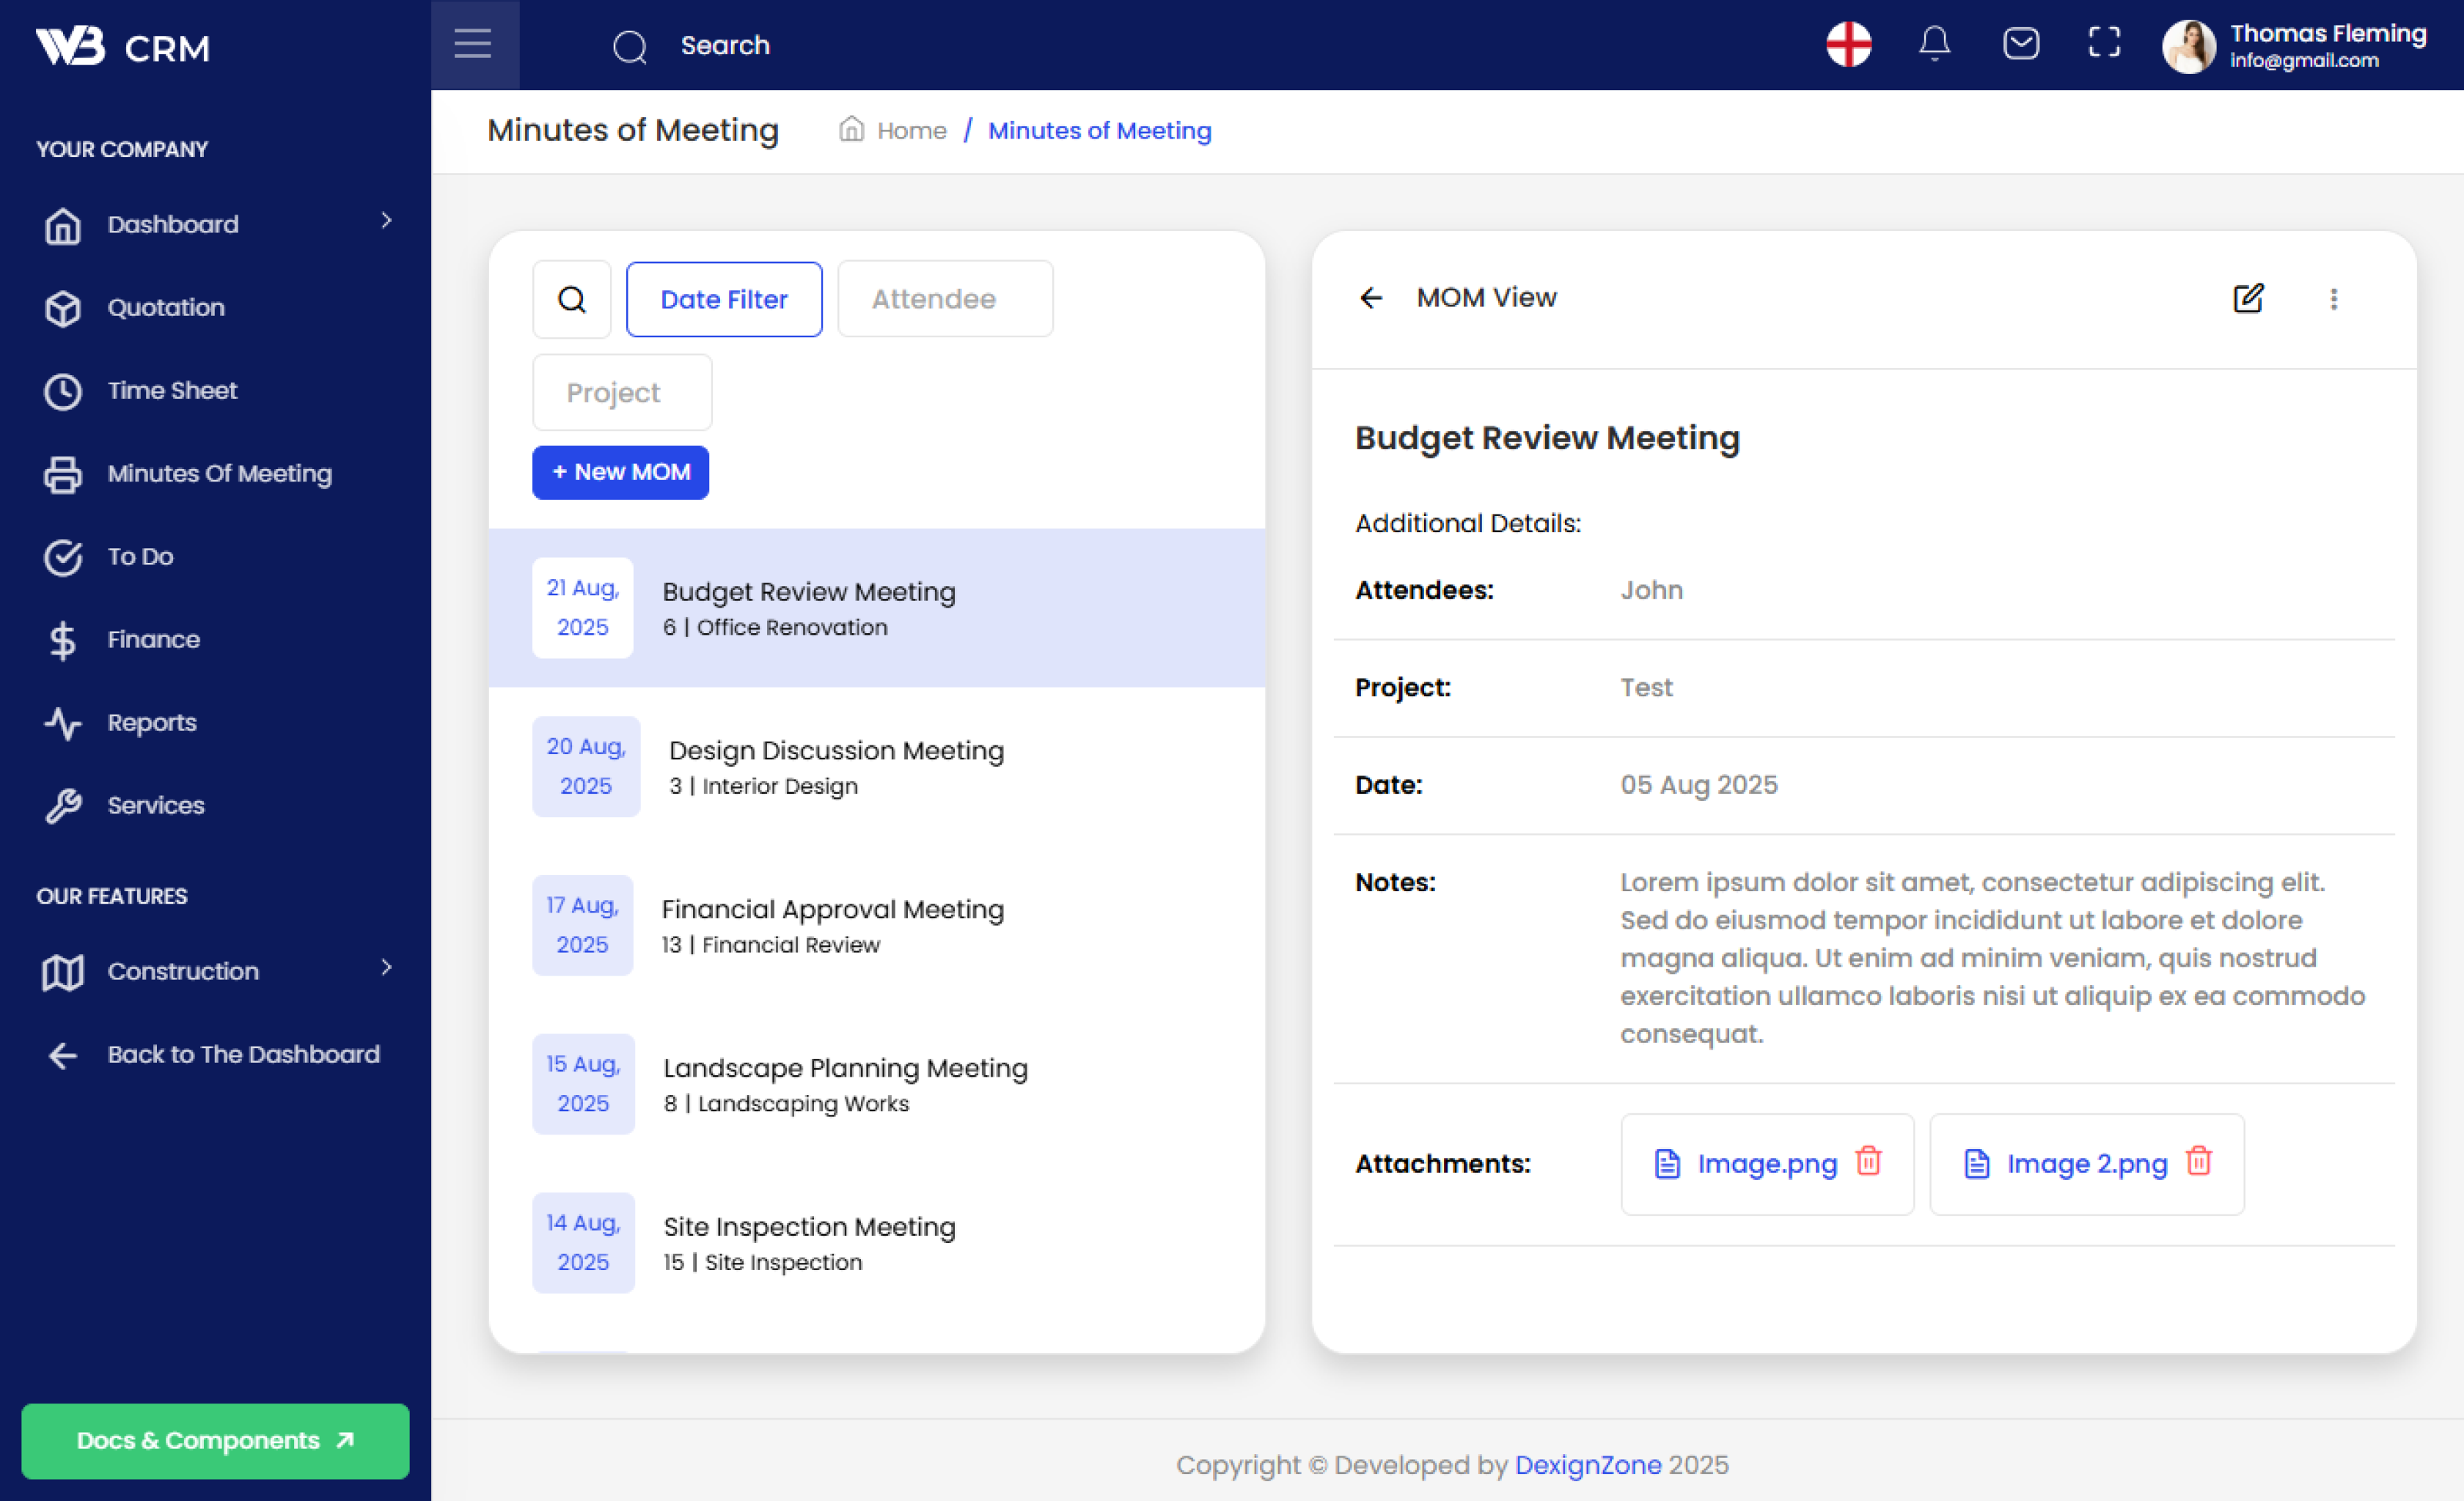Screen dimensions: 2464x1501
Task: Go back using MOM View arrow
Action: (x=1371, y=298)
